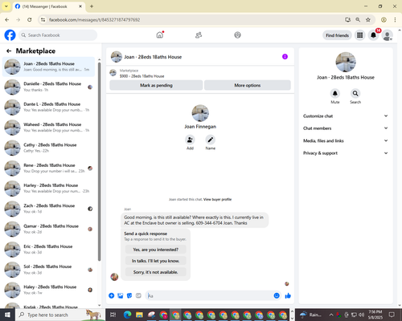Open the Home feed icon

pyautogui.click(x=160, y=35)
